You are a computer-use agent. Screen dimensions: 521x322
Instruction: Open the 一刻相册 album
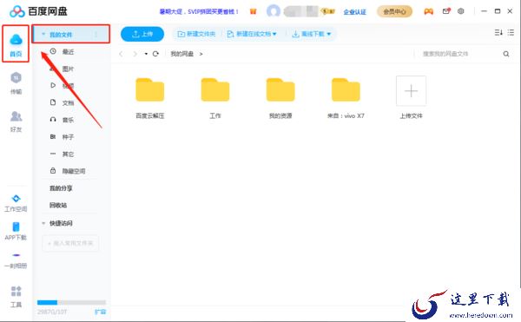pyautogui.click(x=16, y=260)
